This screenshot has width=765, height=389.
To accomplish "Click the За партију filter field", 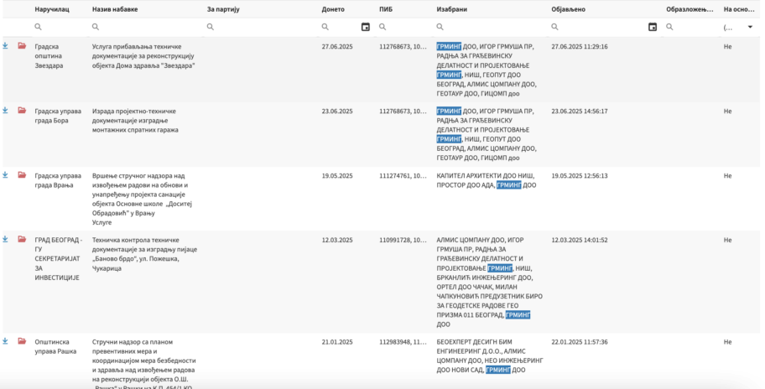I will click(x=264, y=27).
